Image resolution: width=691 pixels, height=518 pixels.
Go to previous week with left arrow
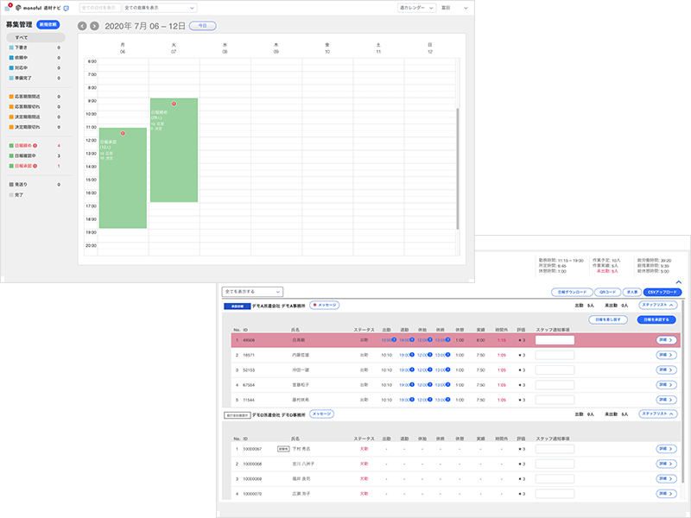(82, 26)
